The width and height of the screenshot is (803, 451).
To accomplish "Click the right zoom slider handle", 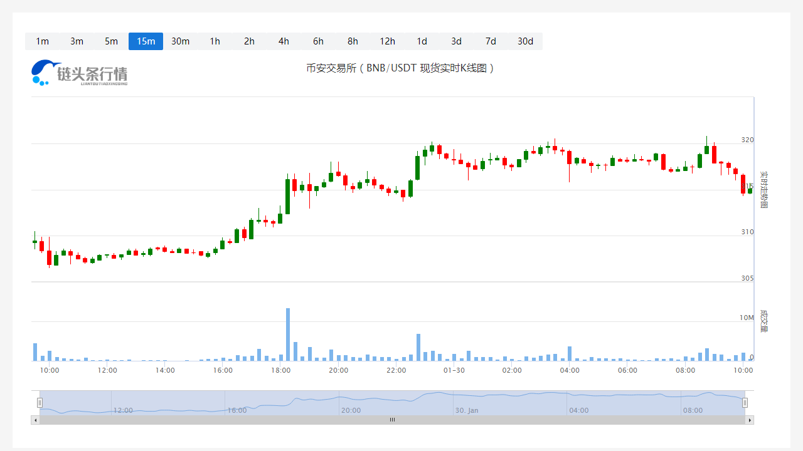I will pos(745,402).
